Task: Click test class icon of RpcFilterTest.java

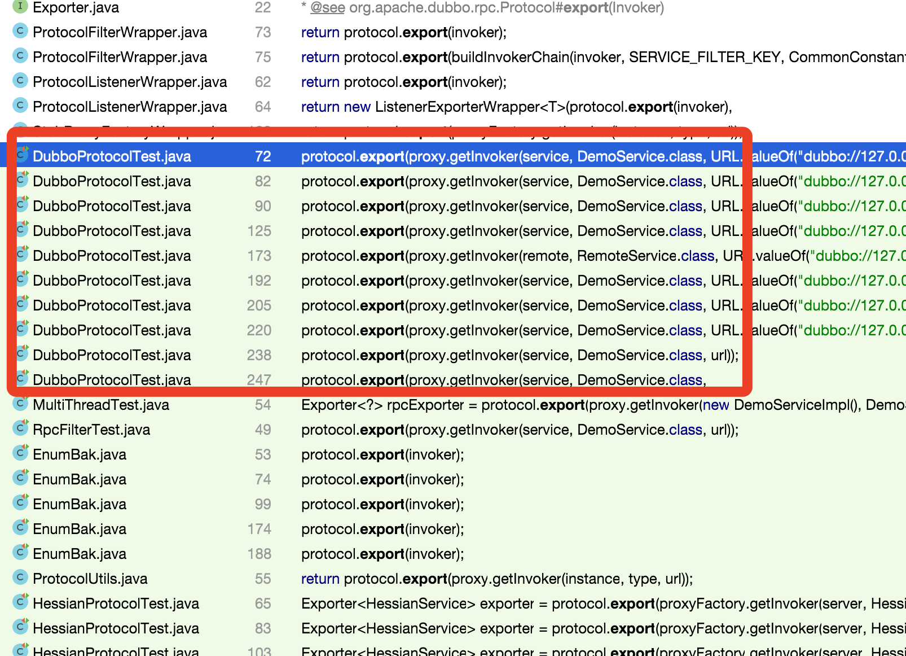Action: tap(21, 428)
